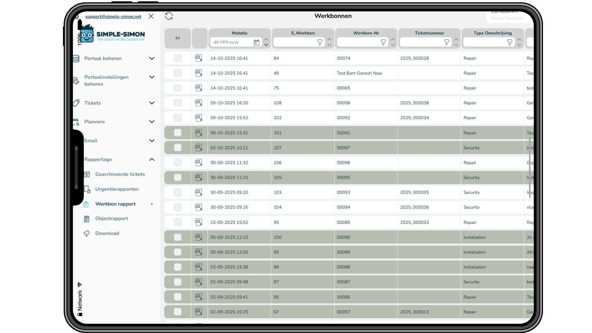Image resolution: width=592 pixels, height=333 pixels.
Task: Click the refresh icon next to Werkbonnen
Action: click(169, 16)
